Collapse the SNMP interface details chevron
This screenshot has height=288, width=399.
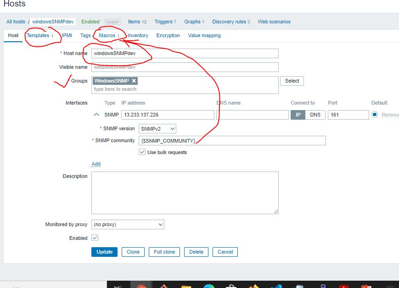click(x=96, y=115)
